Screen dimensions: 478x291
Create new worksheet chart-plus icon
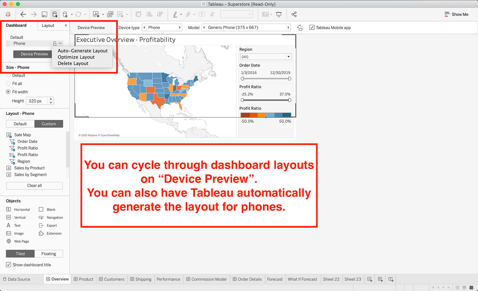click(96, 14)
